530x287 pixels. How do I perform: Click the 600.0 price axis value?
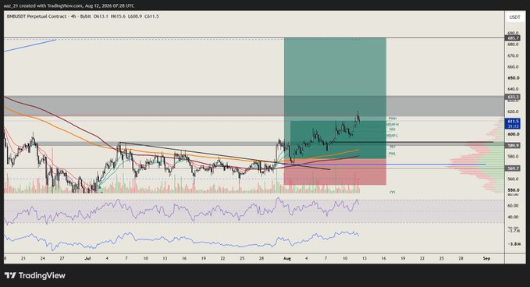(x=513, y=134)
